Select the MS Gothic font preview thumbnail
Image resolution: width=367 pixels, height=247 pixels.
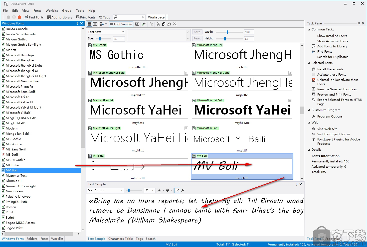[138, 55]
